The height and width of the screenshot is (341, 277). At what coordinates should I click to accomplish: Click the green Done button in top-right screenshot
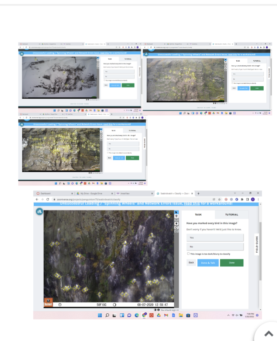(257, 88)
